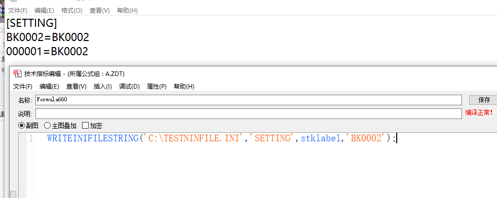Focus the empty 说明 field
497x198 pixels.
click(248, 113)
